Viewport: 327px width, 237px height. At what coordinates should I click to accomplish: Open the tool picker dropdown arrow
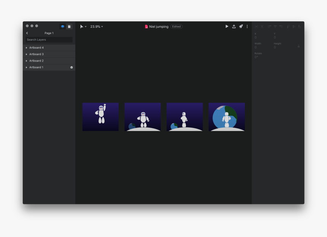click(86, 27)
